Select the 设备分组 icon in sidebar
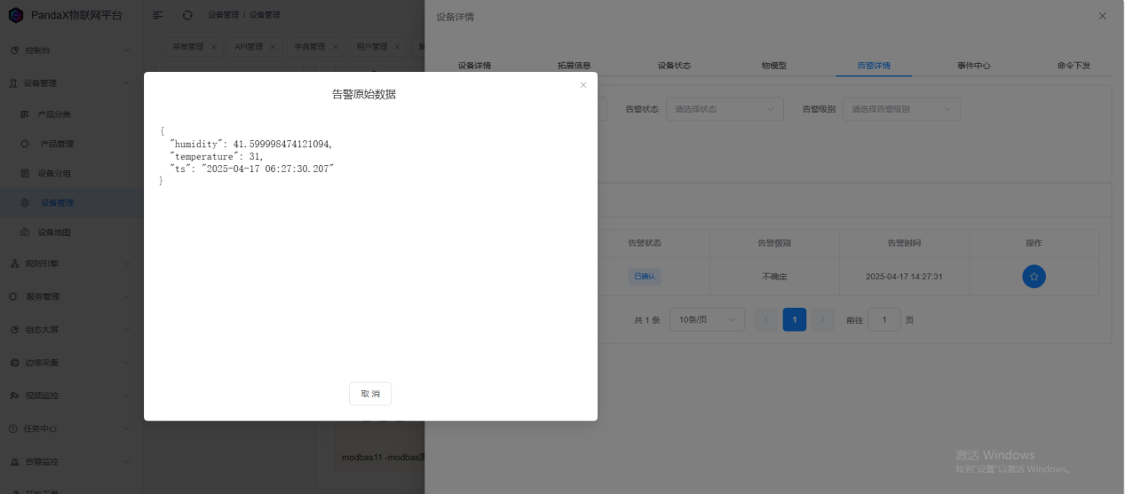 click(25, 173)
